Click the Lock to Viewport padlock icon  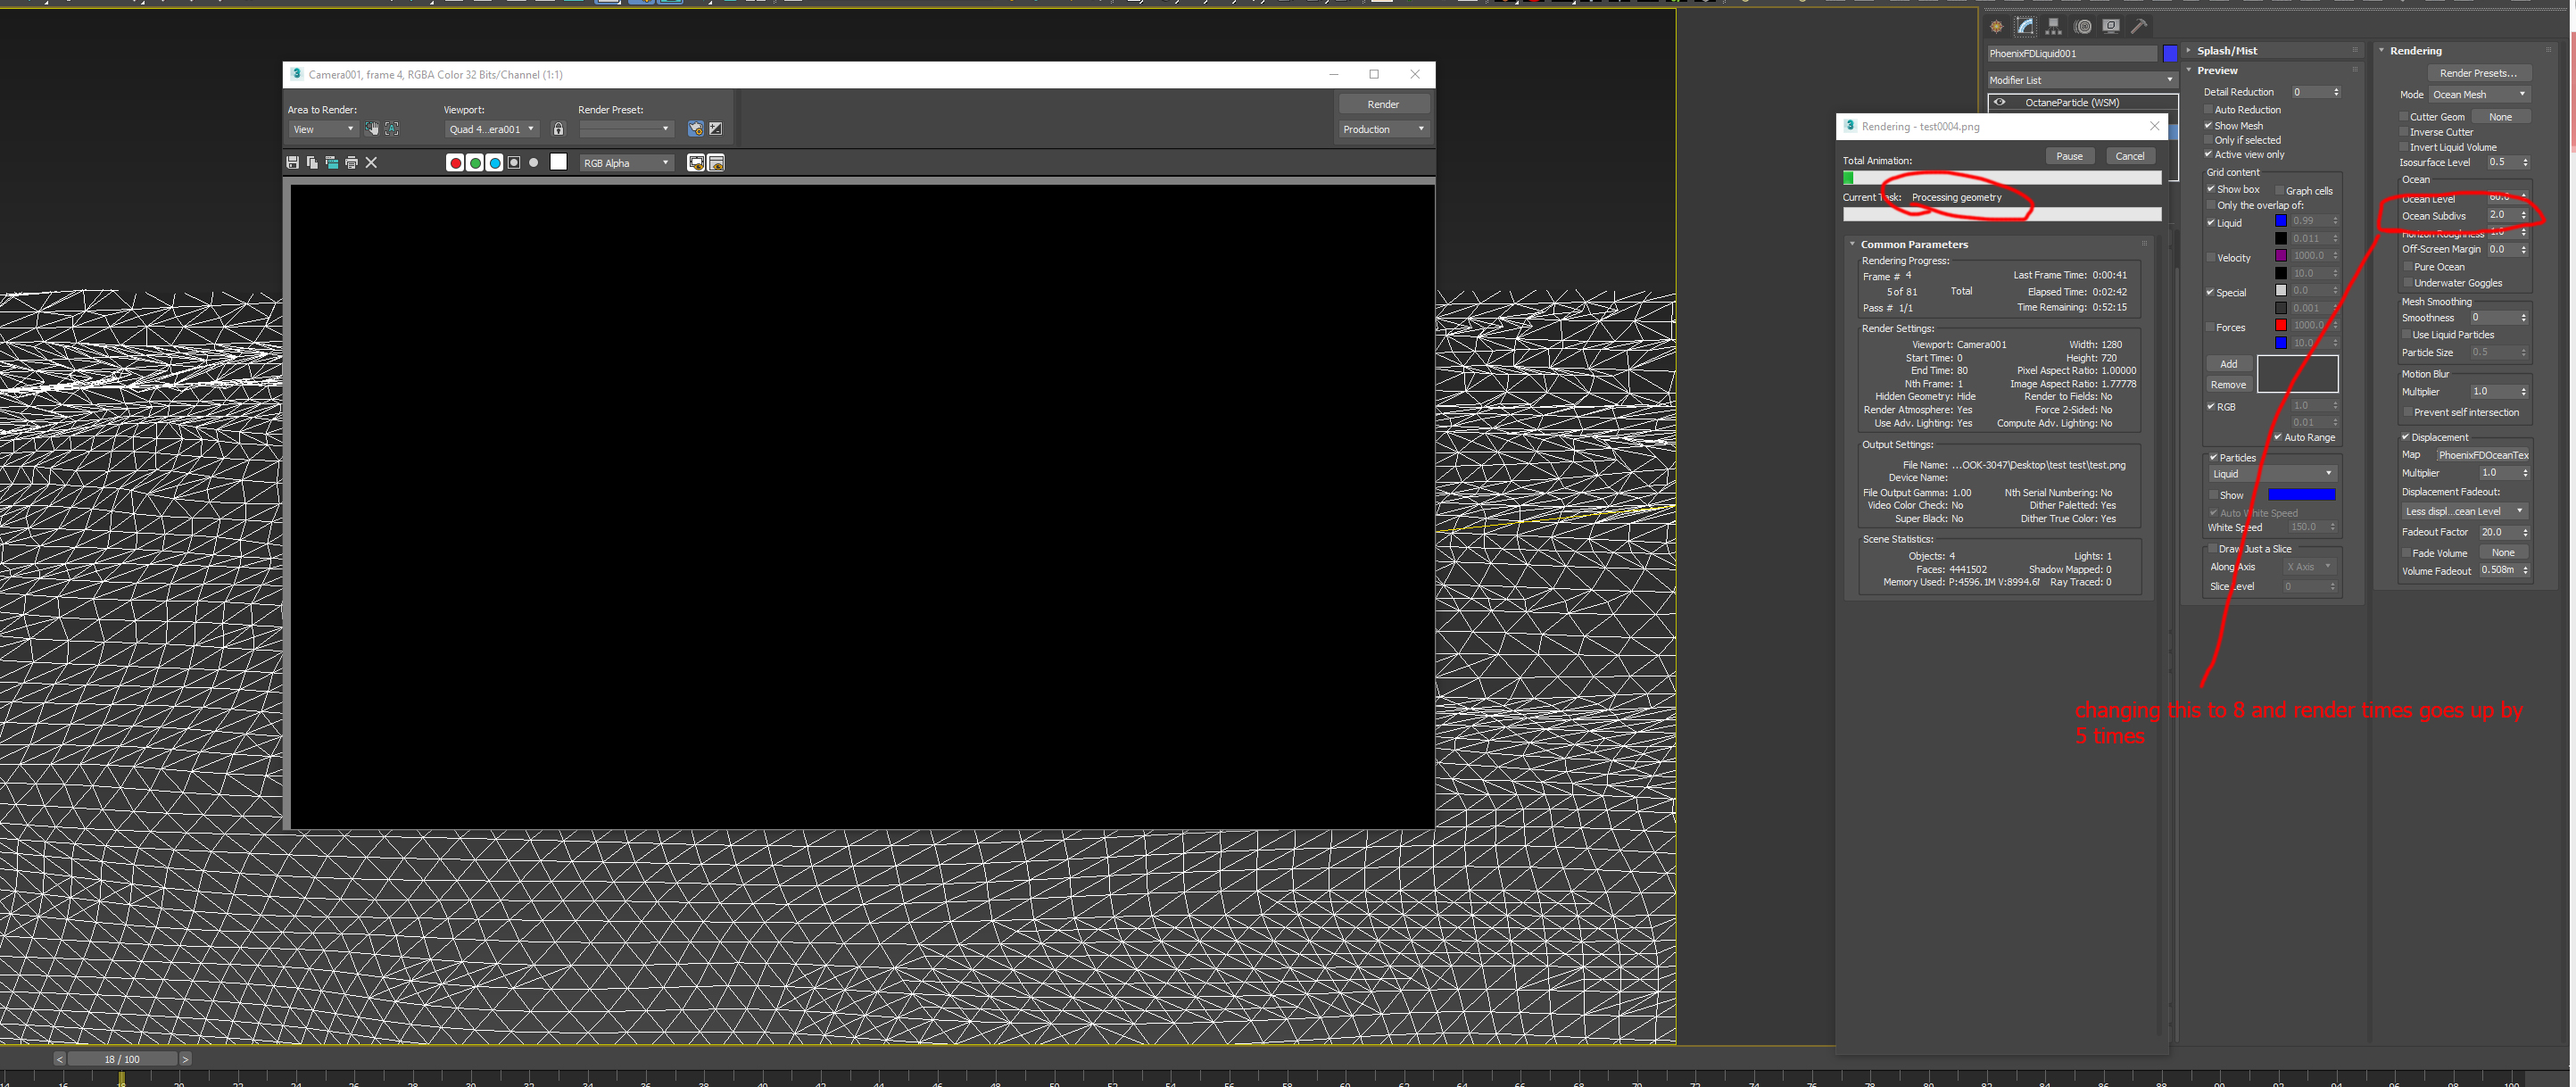[x=559, y=129]
